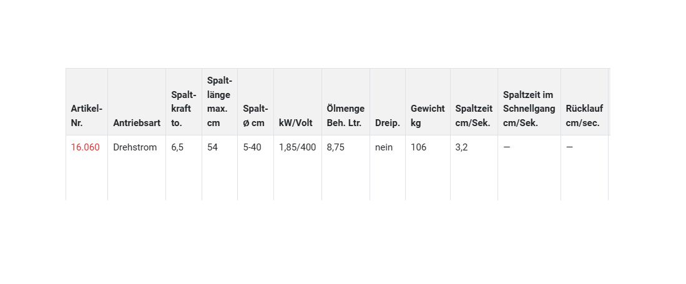686x284 pixels.
Task: Click the 8,75 oil quantity cell
Action: (336, 147)
